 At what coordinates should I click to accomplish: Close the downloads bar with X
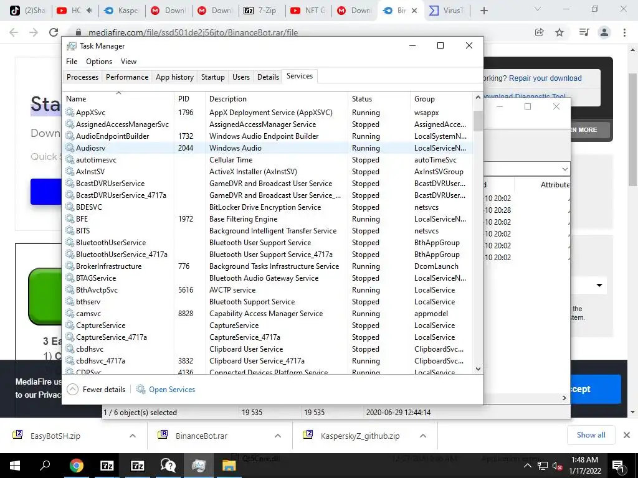coord(627,435)
